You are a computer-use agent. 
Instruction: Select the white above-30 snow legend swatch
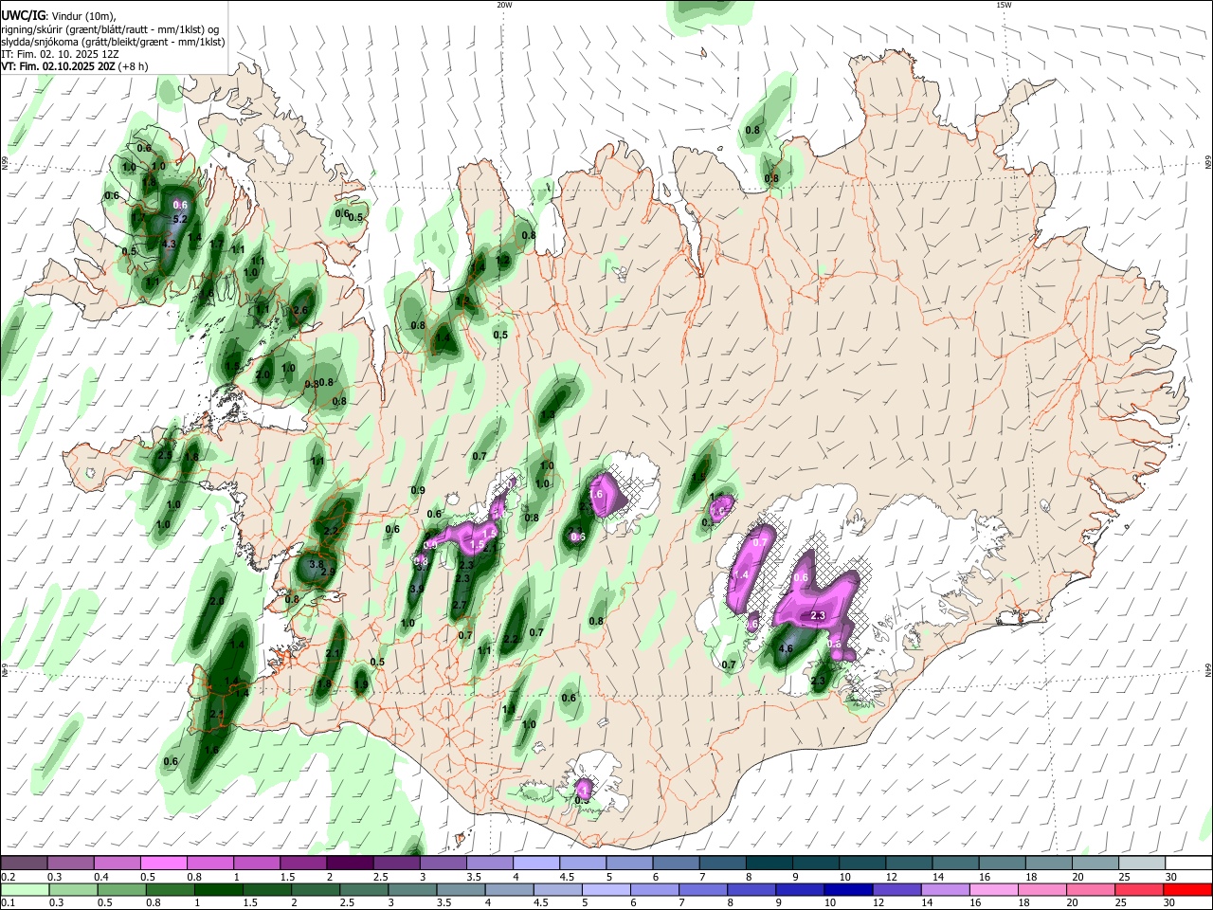tap(1188, 863)
